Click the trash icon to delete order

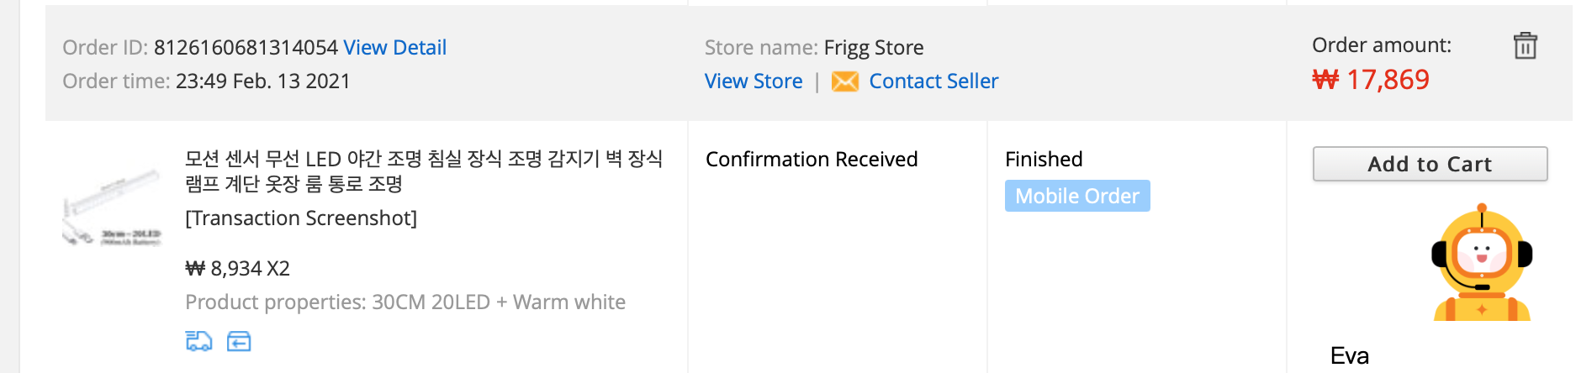point(1525,45)
